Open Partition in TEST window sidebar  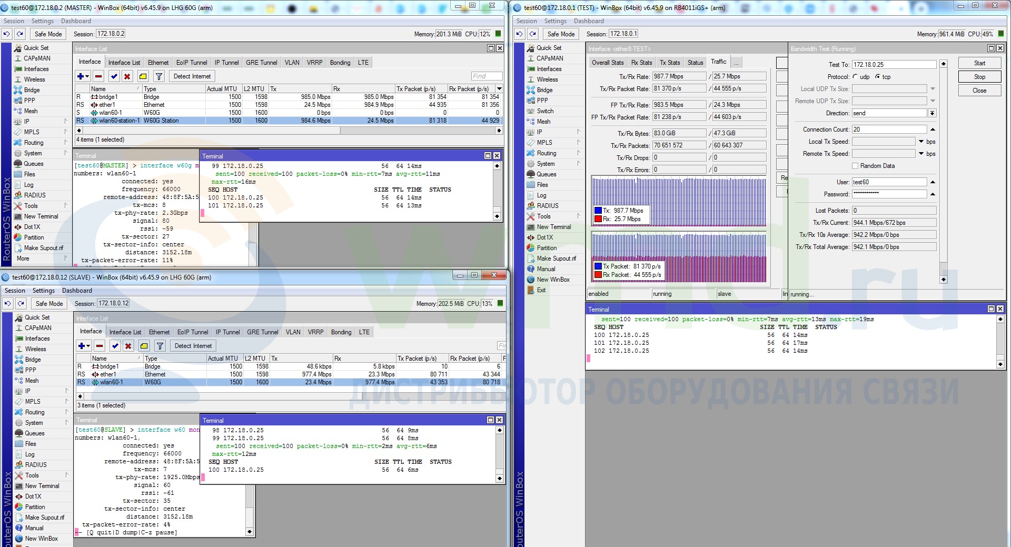[x=547, y=247]
